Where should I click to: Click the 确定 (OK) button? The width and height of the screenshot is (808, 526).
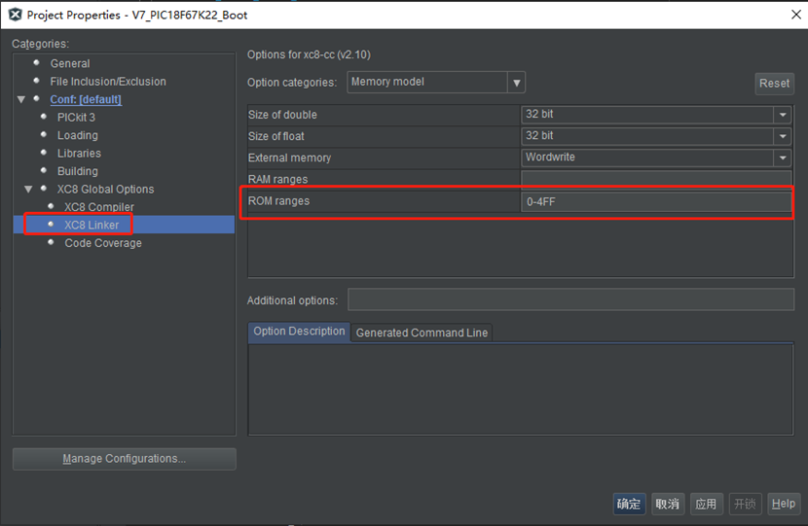[629, 504]
